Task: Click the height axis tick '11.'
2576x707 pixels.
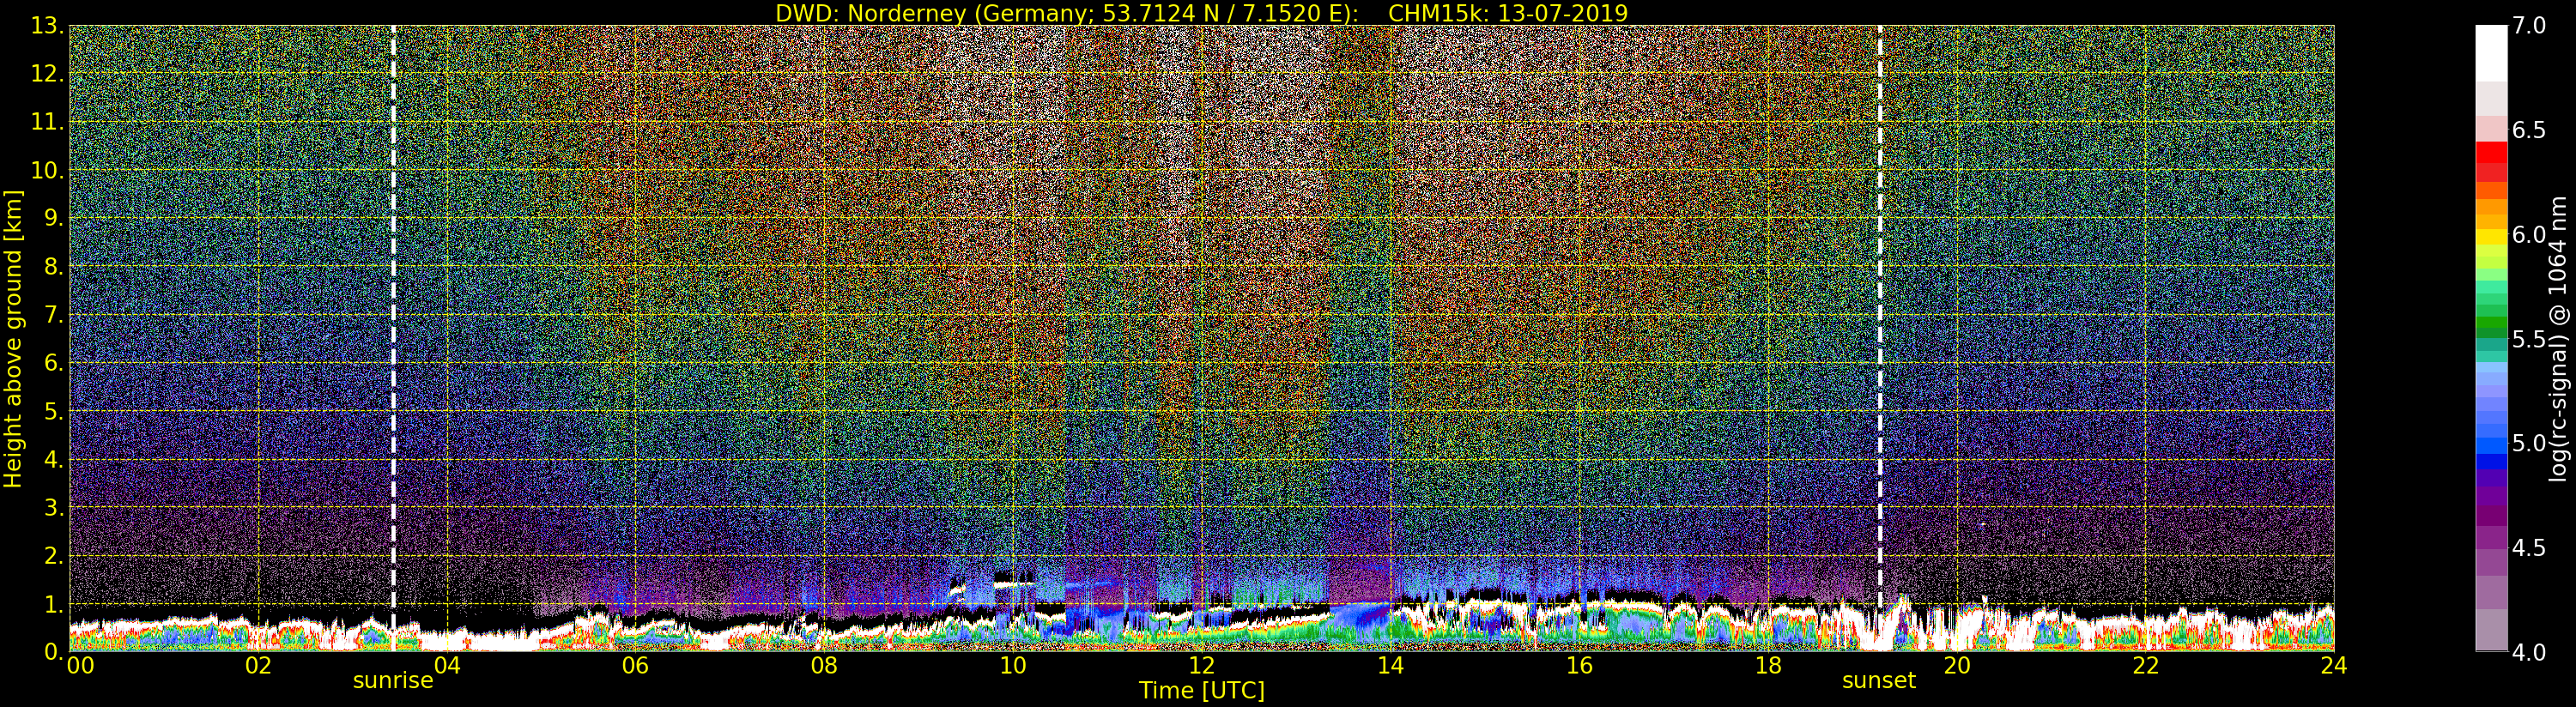Action: (x=47, y=122)
